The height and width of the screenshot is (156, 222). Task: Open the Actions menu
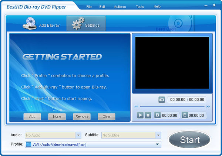tap(120, 7)
